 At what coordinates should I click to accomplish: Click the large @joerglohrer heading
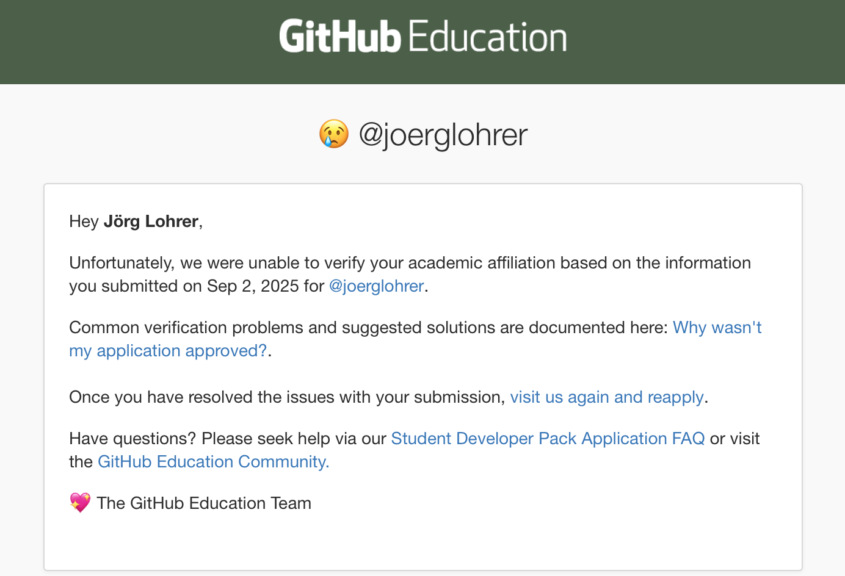point(443,135)
